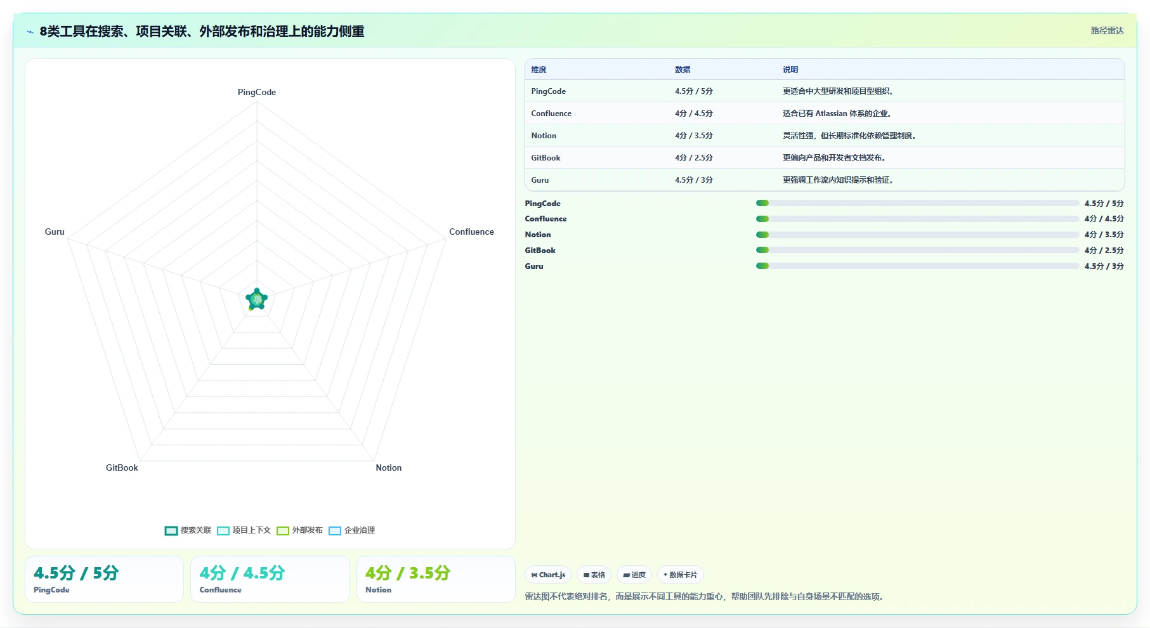Click the 4分 / 2.5分 value beside GitBook progress
The image size is (1150, 628).
[x=1104, y=251]
